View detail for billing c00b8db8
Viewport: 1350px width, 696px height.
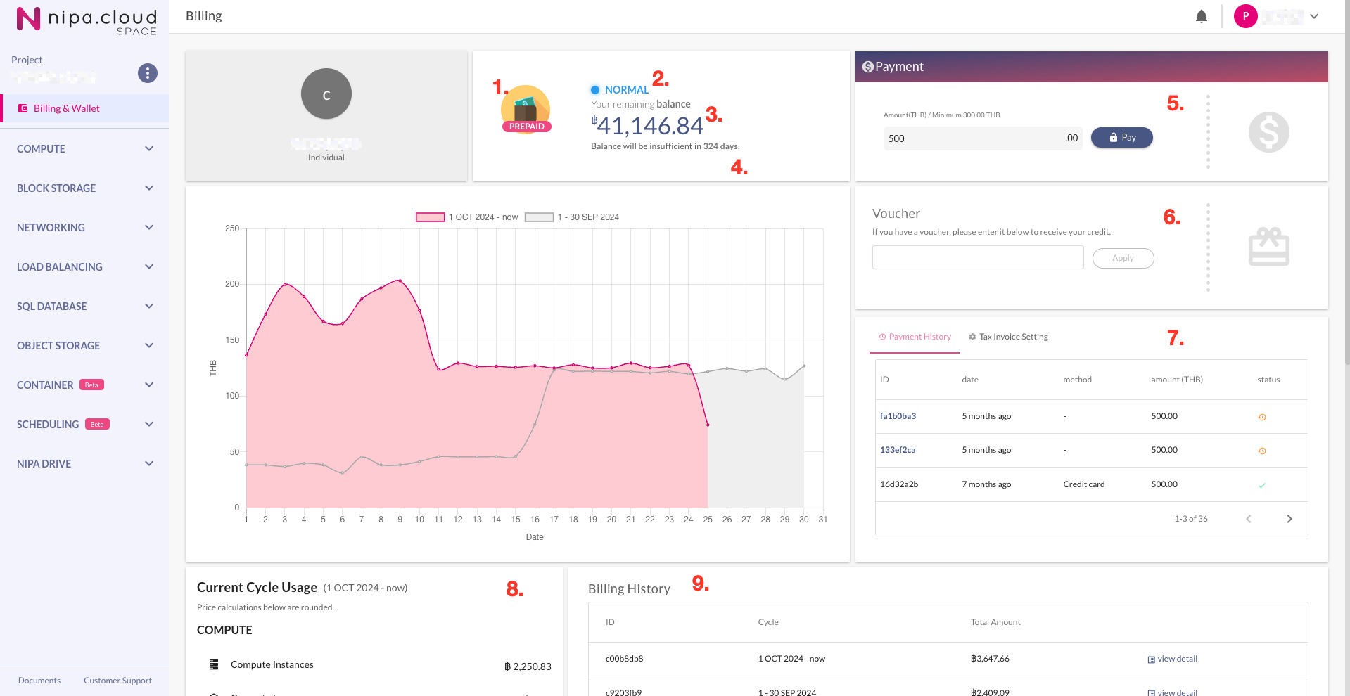click(1172, 659)
